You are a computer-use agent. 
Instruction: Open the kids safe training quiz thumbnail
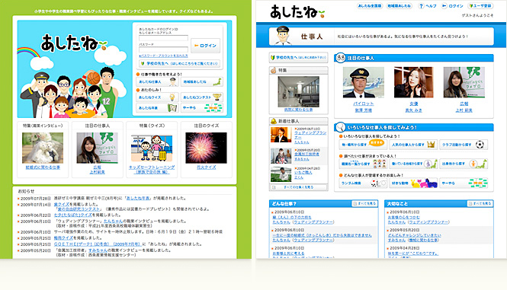coord(152,148)
